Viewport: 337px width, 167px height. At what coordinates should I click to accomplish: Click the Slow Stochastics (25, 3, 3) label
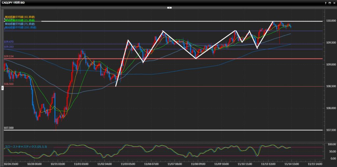[23, 146]
